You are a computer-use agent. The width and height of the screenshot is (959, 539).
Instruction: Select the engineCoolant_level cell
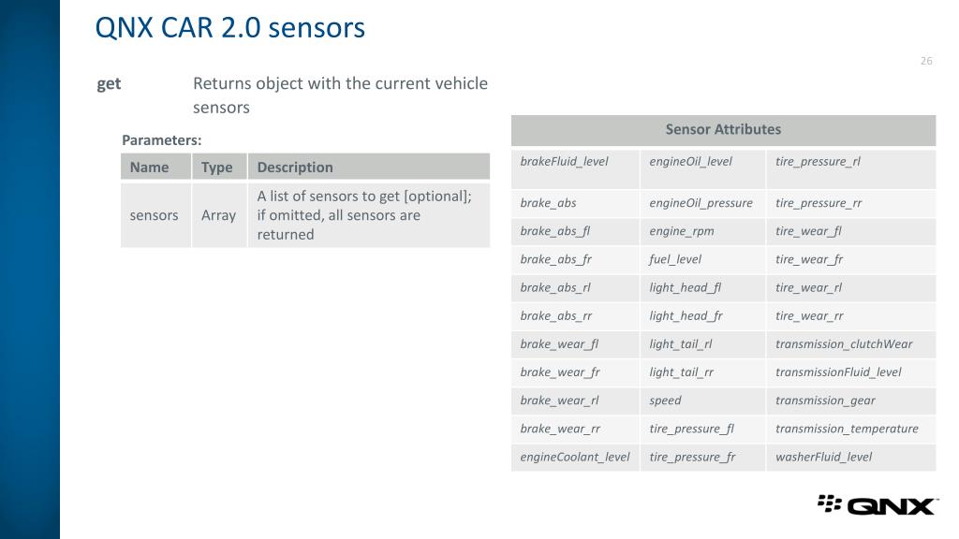click(x=576, y=457)
